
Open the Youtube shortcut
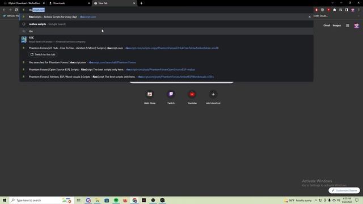[x=192, y=97]
